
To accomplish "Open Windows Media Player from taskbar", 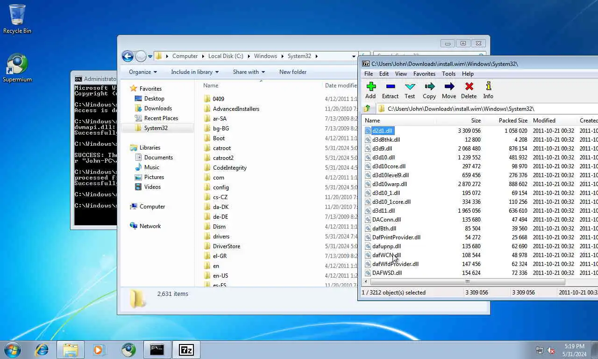I will (99, 350).
